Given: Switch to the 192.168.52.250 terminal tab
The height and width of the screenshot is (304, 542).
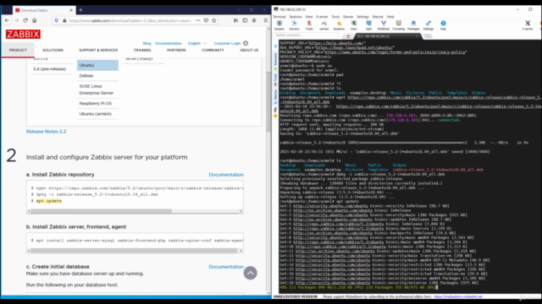Looking at the screenshot, I should point(388,36).
